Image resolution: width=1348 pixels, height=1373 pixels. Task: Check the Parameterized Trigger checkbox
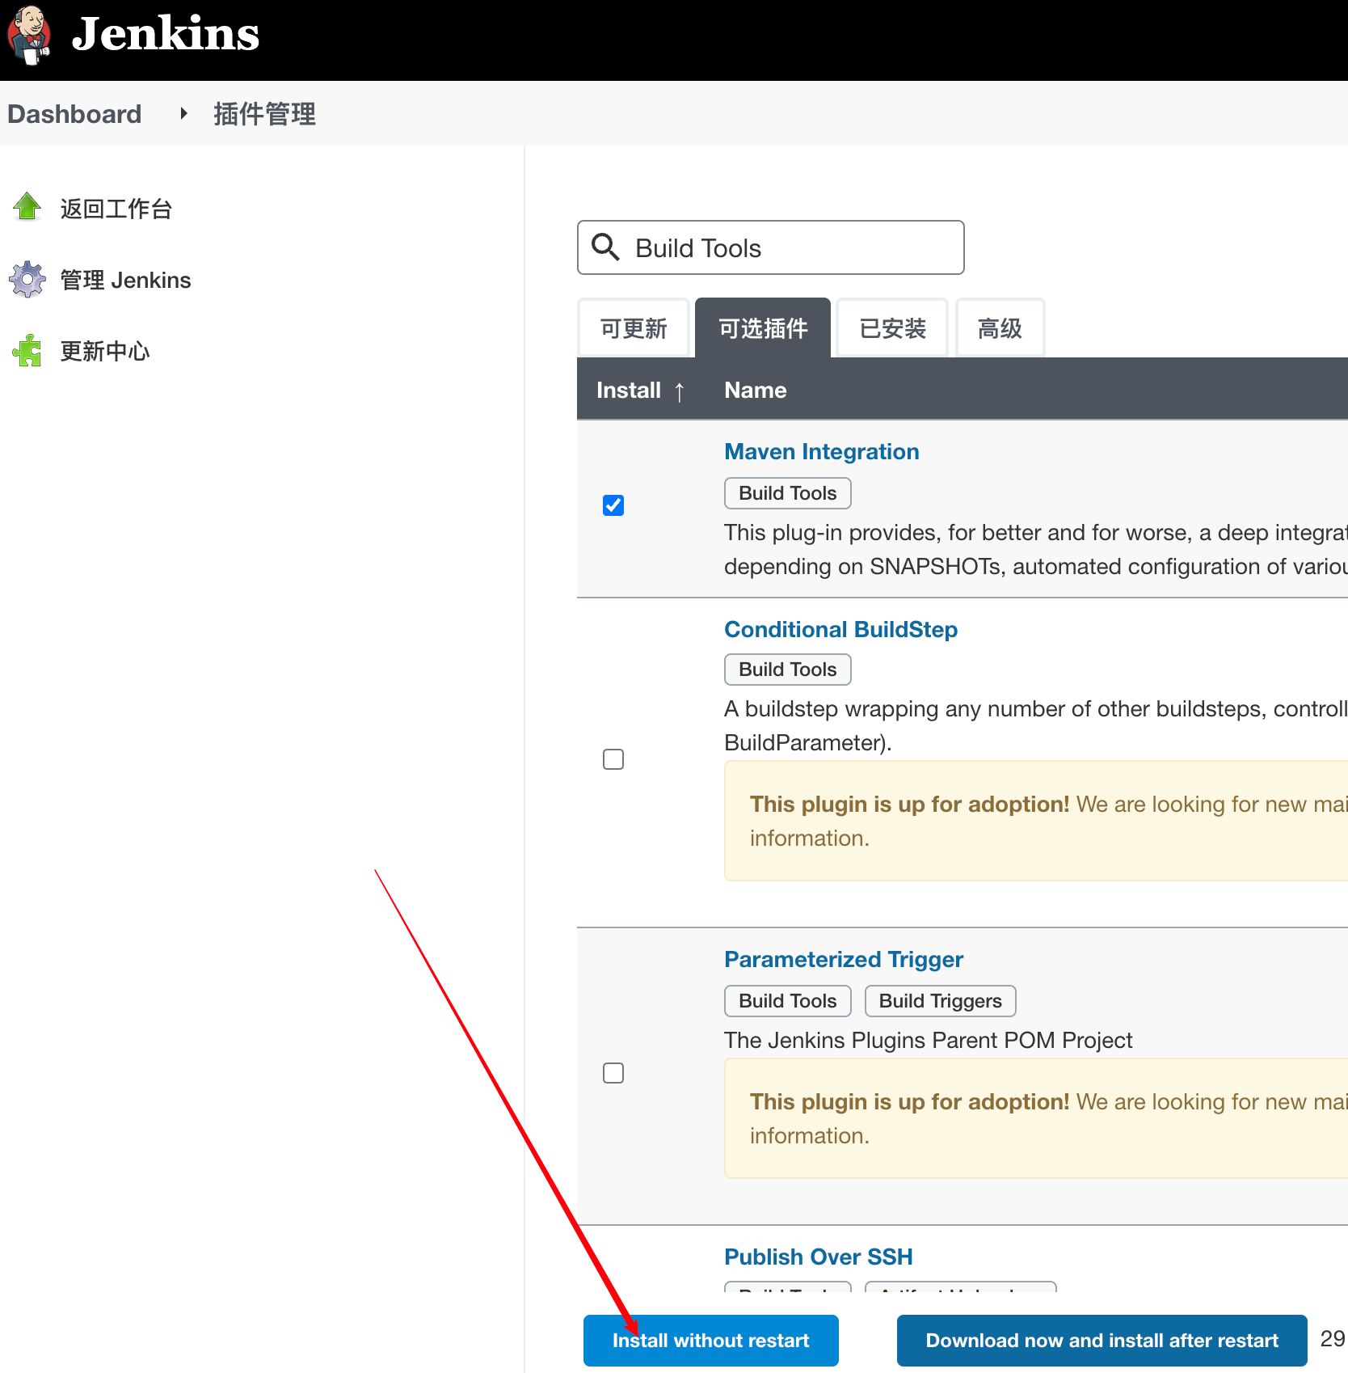tap(613, 1073)
